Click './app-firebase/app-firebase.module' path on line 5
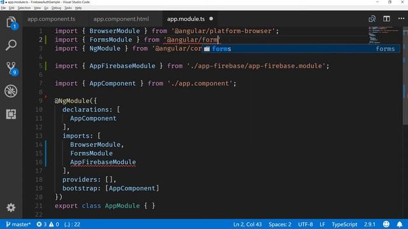408x229 pixels. click(x=256, y=66)
